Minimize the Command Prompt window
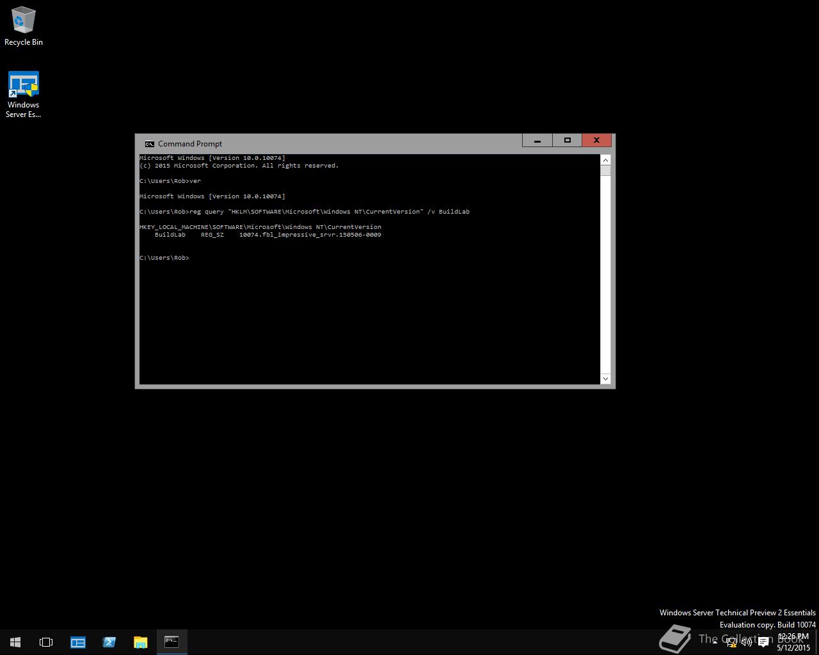 click(537, 140)
